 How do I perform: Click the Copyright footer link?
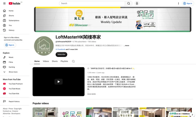18,109
